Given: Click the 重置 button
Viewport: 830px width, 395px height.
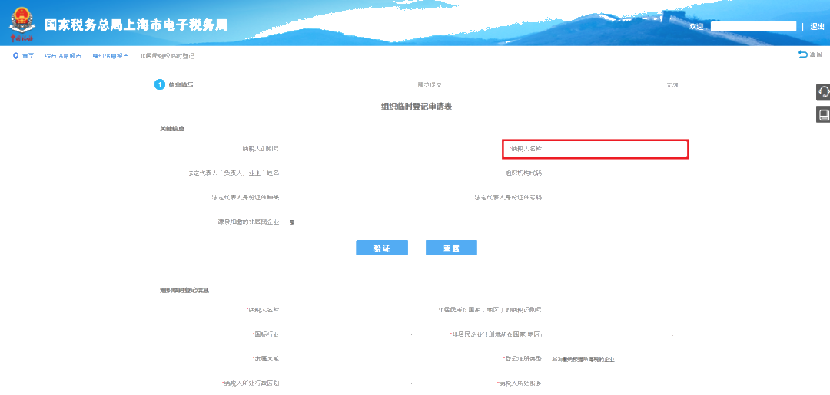Looking at the screenshot, I should tap(452, 248).
